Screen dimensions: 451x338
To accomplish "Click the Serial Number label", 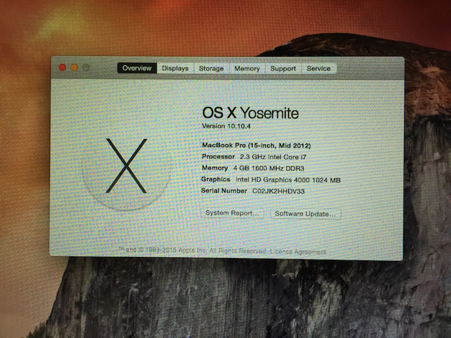I will coord(224,191).
